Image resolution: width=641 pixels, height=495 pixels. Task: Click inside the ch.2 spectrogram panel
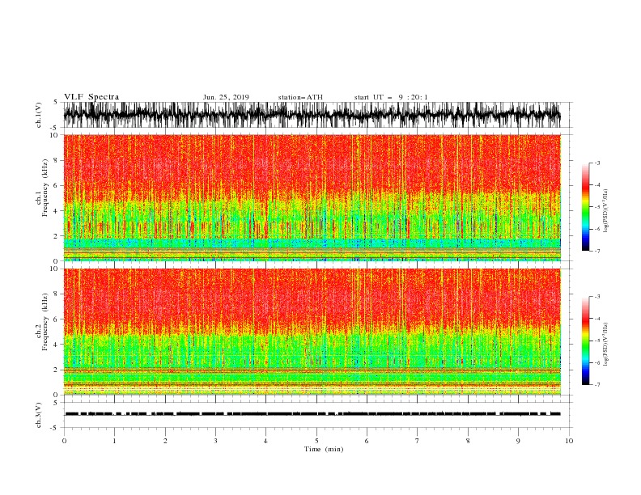(312, 332)
